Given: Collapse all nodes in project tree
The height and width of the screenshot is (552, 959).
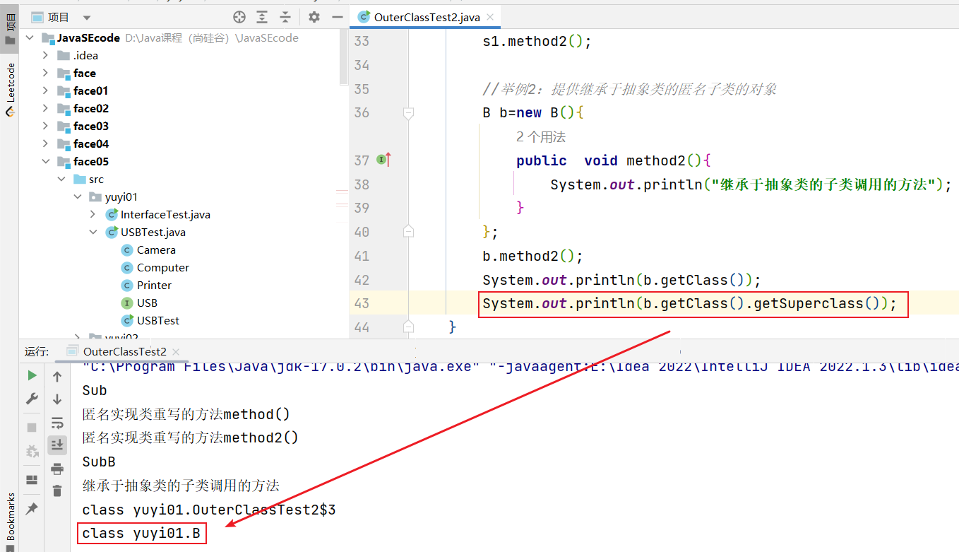Looking at the screenshot, I should click(285, 17).
